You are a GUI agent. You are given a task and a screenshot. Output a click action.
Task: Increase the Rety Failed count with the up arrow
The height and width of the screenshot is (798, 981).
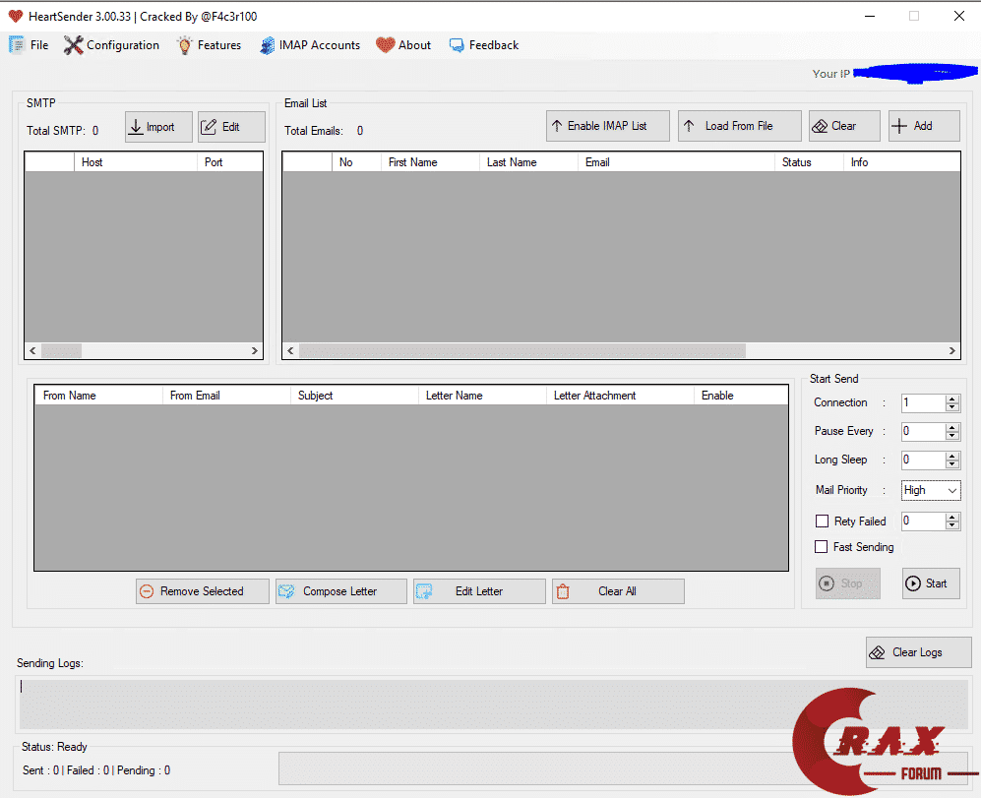[952, 517]
